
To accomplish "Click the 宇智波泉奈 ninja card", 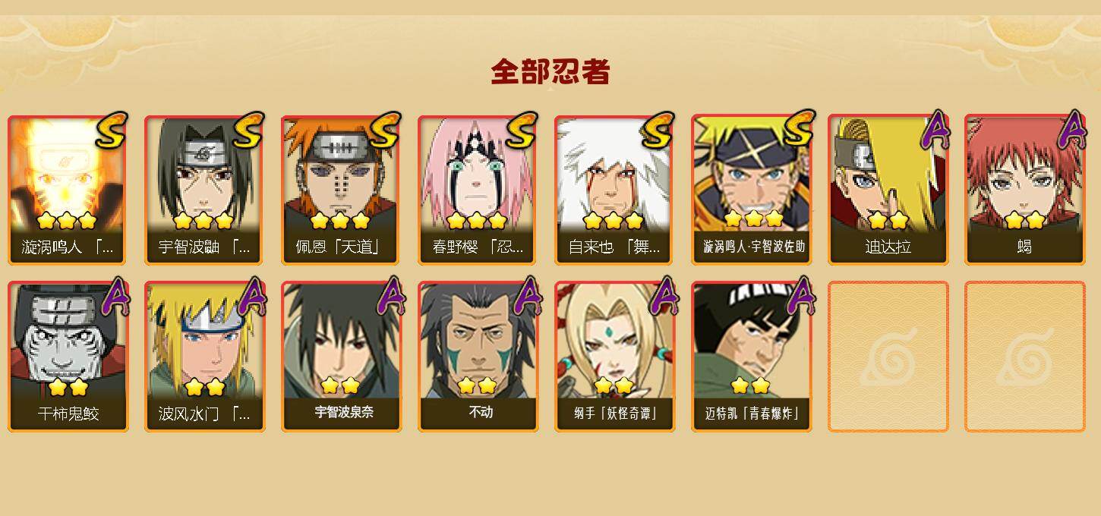I will click(x=341, y=357).
